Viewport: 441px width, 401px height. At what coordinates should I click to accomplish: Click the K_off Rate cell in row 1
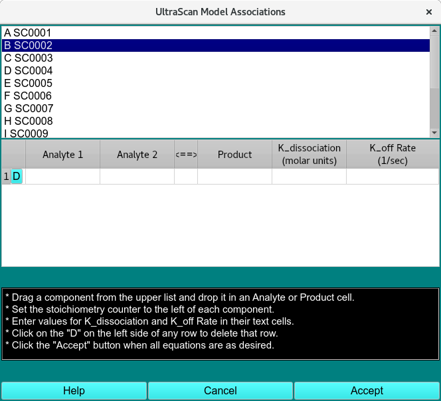[392, 176]
